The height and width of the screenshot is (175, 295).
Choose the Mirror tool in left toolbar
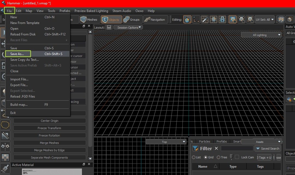5,146
